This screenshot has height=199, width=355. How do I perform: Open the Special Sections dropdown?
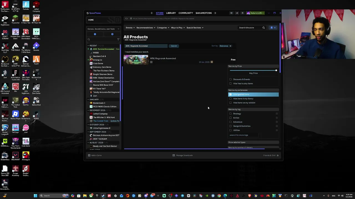pos(195,28)
